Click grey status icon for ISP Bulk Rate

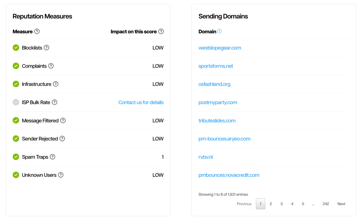click(16, 102)
